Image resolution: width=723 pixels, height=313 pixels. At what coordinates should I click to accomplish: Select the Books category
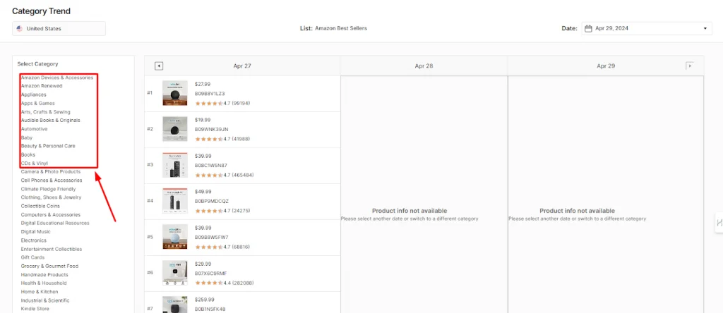click(28, 154)
